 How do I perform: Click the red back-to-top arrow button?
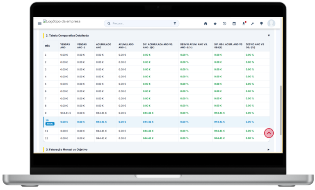pos(269,133)
